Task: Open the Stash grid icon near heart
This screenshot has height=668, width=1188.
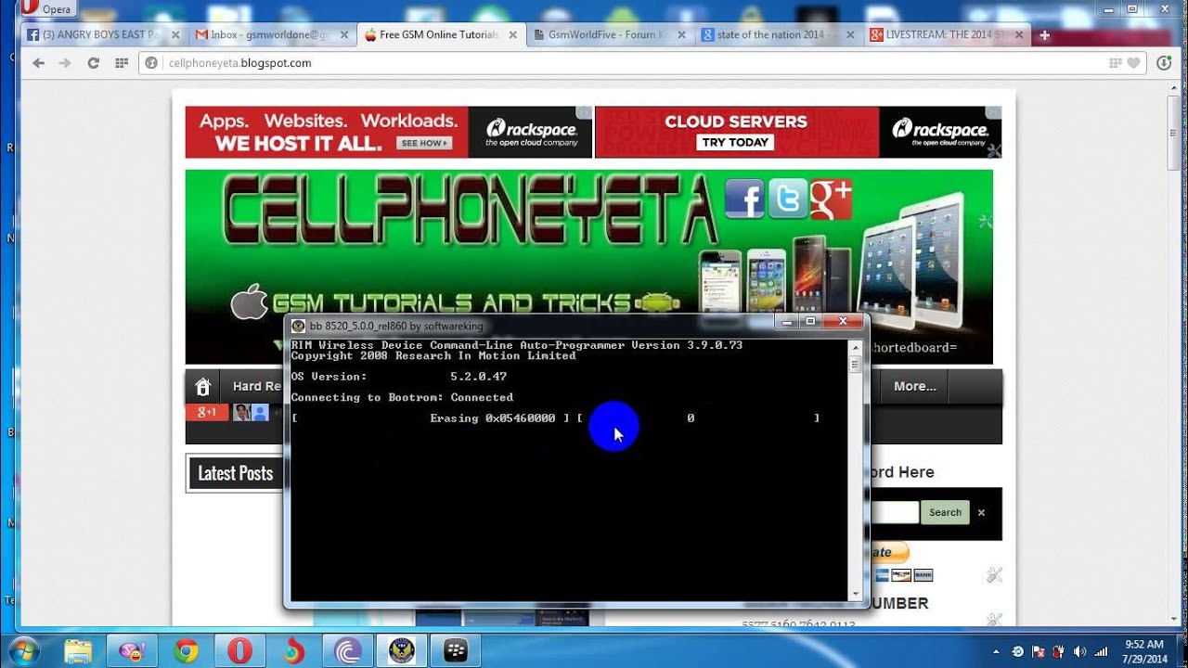Action: pos(1116,63)
